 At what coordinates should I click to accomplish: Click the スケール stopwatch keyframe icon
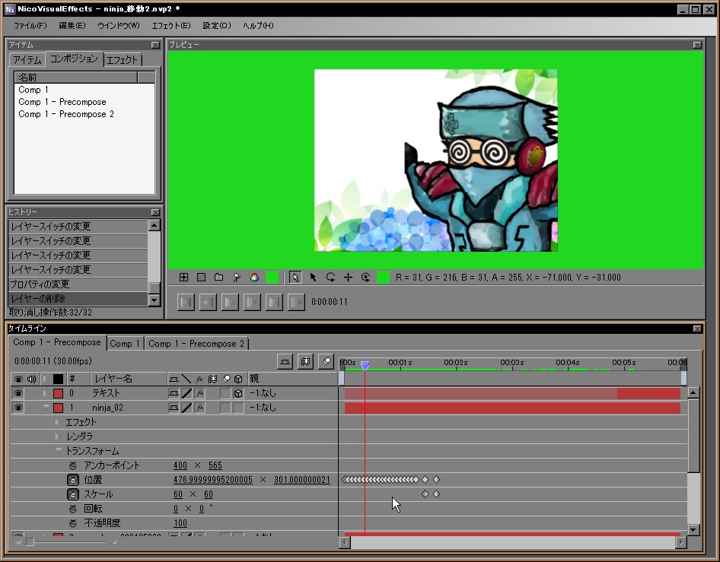tap(72, 494)
